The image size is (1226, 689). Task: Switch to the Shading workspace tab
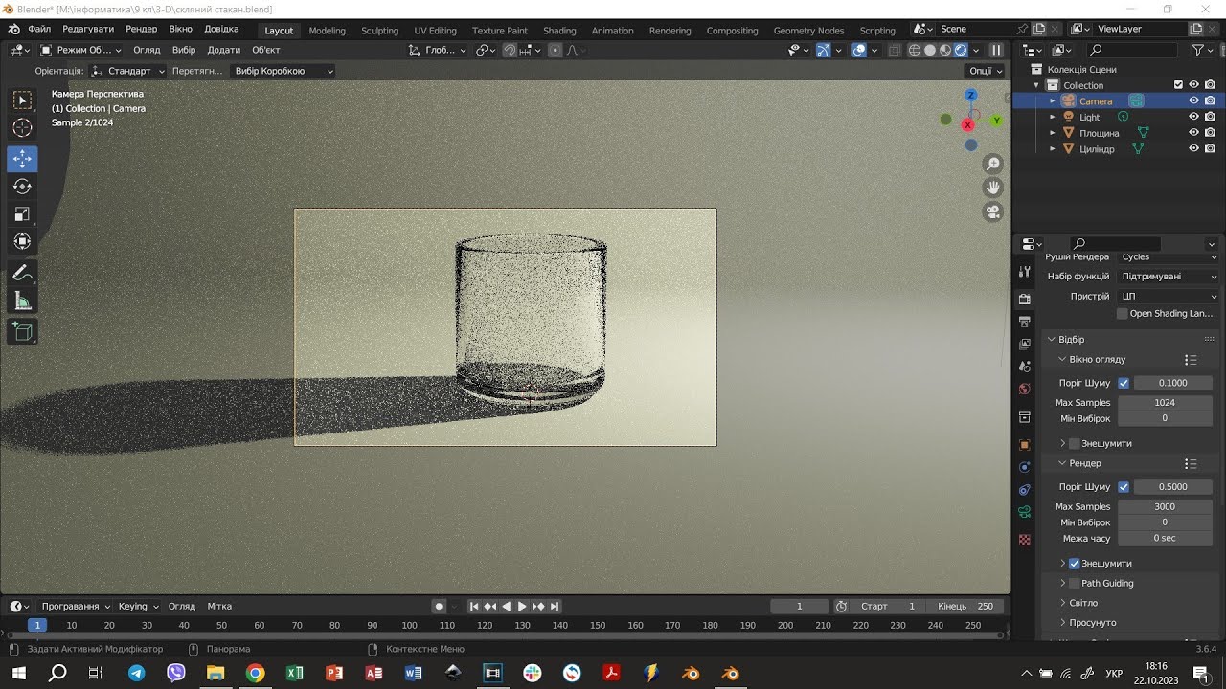(x=559, y=30)
